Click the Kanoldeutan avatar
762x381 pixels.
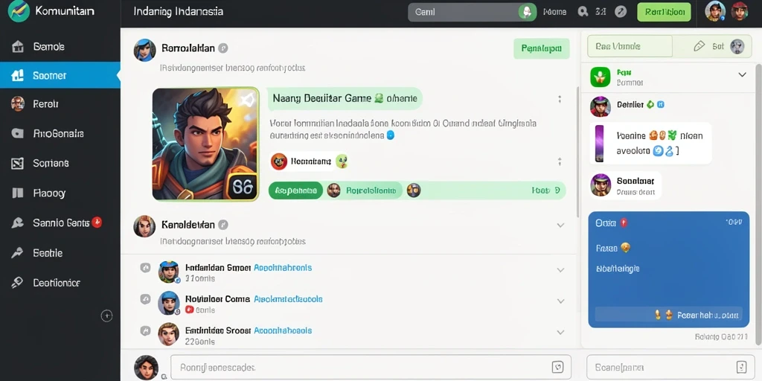[144, 226]
